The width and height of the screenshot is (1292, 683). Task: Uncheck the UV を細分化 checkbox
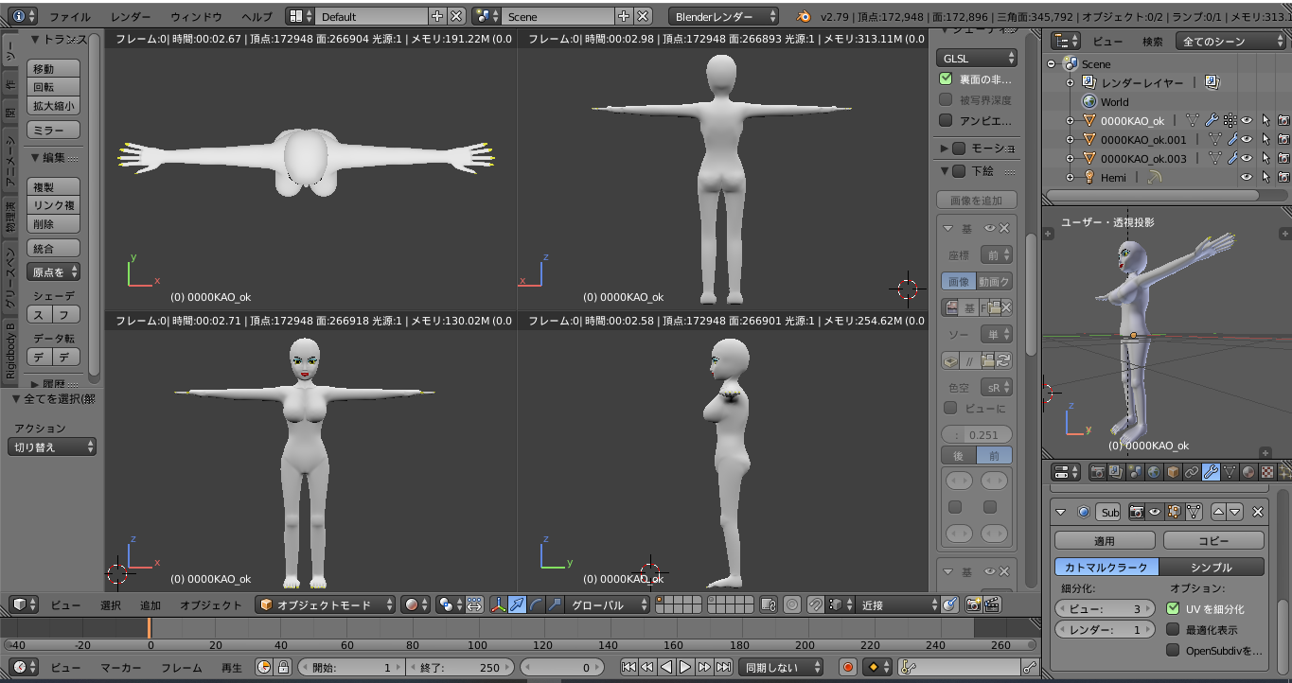click(x=1173, y=608)
